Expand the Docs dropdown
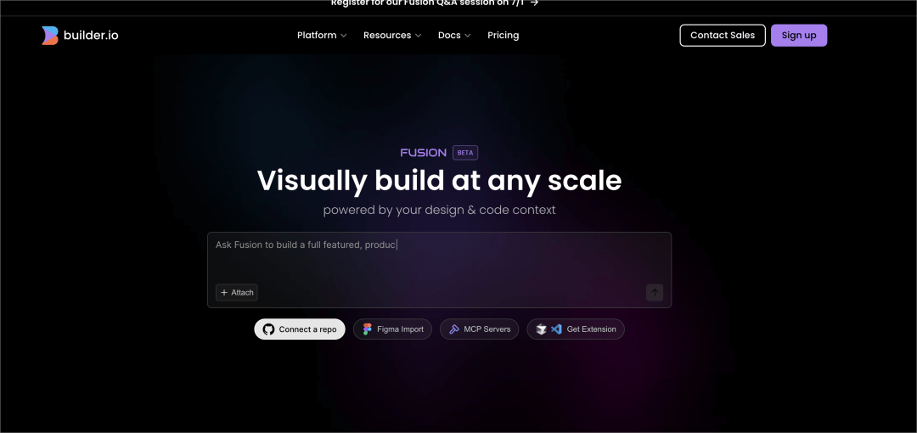The width and height of the screenshot is (917, 433). pos(454,36)
